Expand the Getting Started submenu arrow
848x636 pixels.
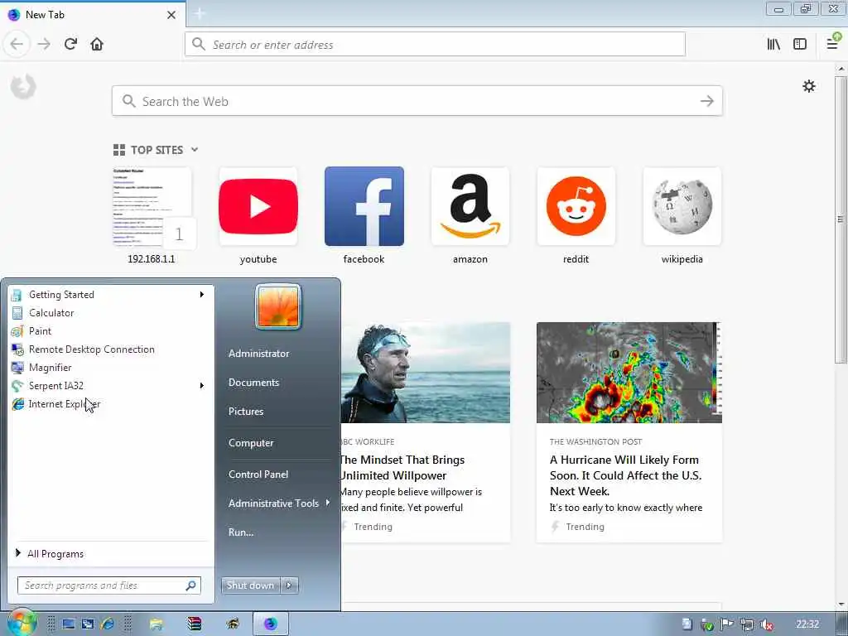pyautogui.click(x=202, y=295)
